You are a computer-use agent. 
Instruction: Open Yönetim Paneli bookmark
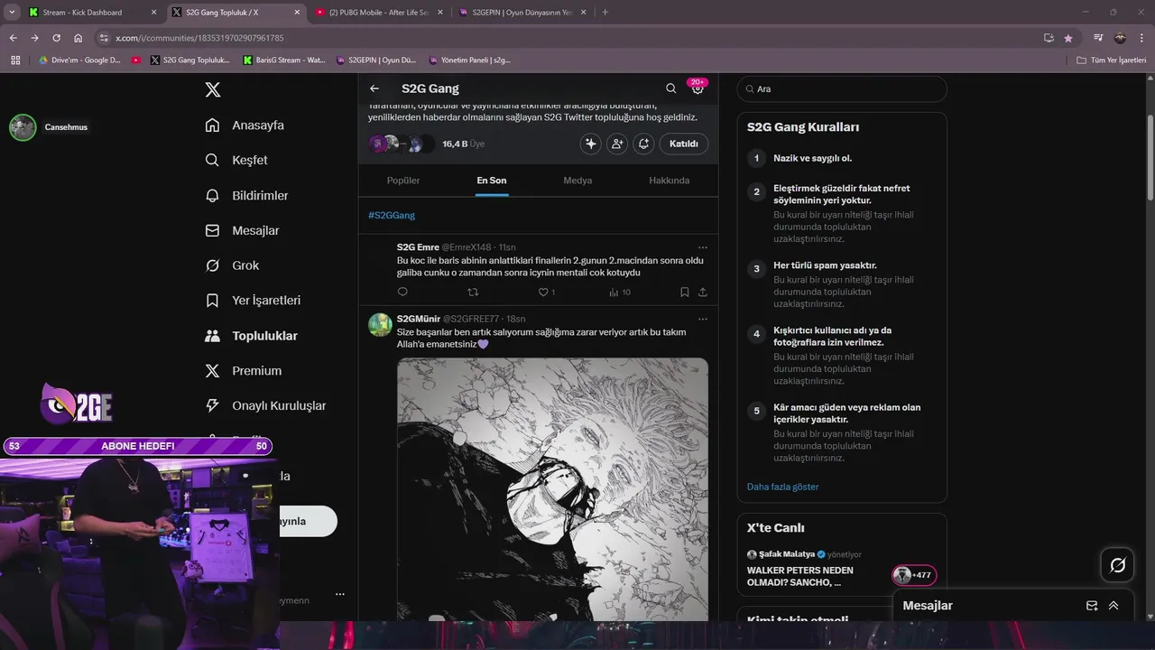click(x=469, y=60)
